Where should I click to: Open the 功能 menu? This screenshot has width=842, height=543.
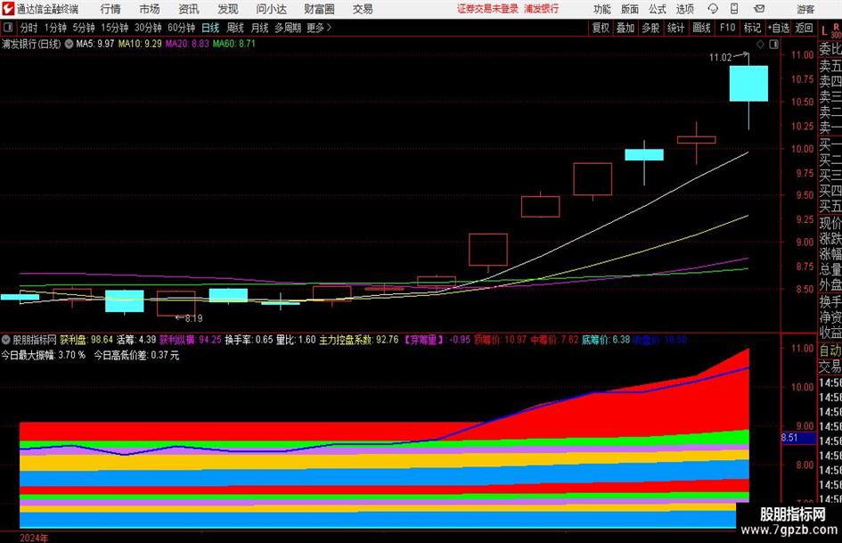coord(602,9)
